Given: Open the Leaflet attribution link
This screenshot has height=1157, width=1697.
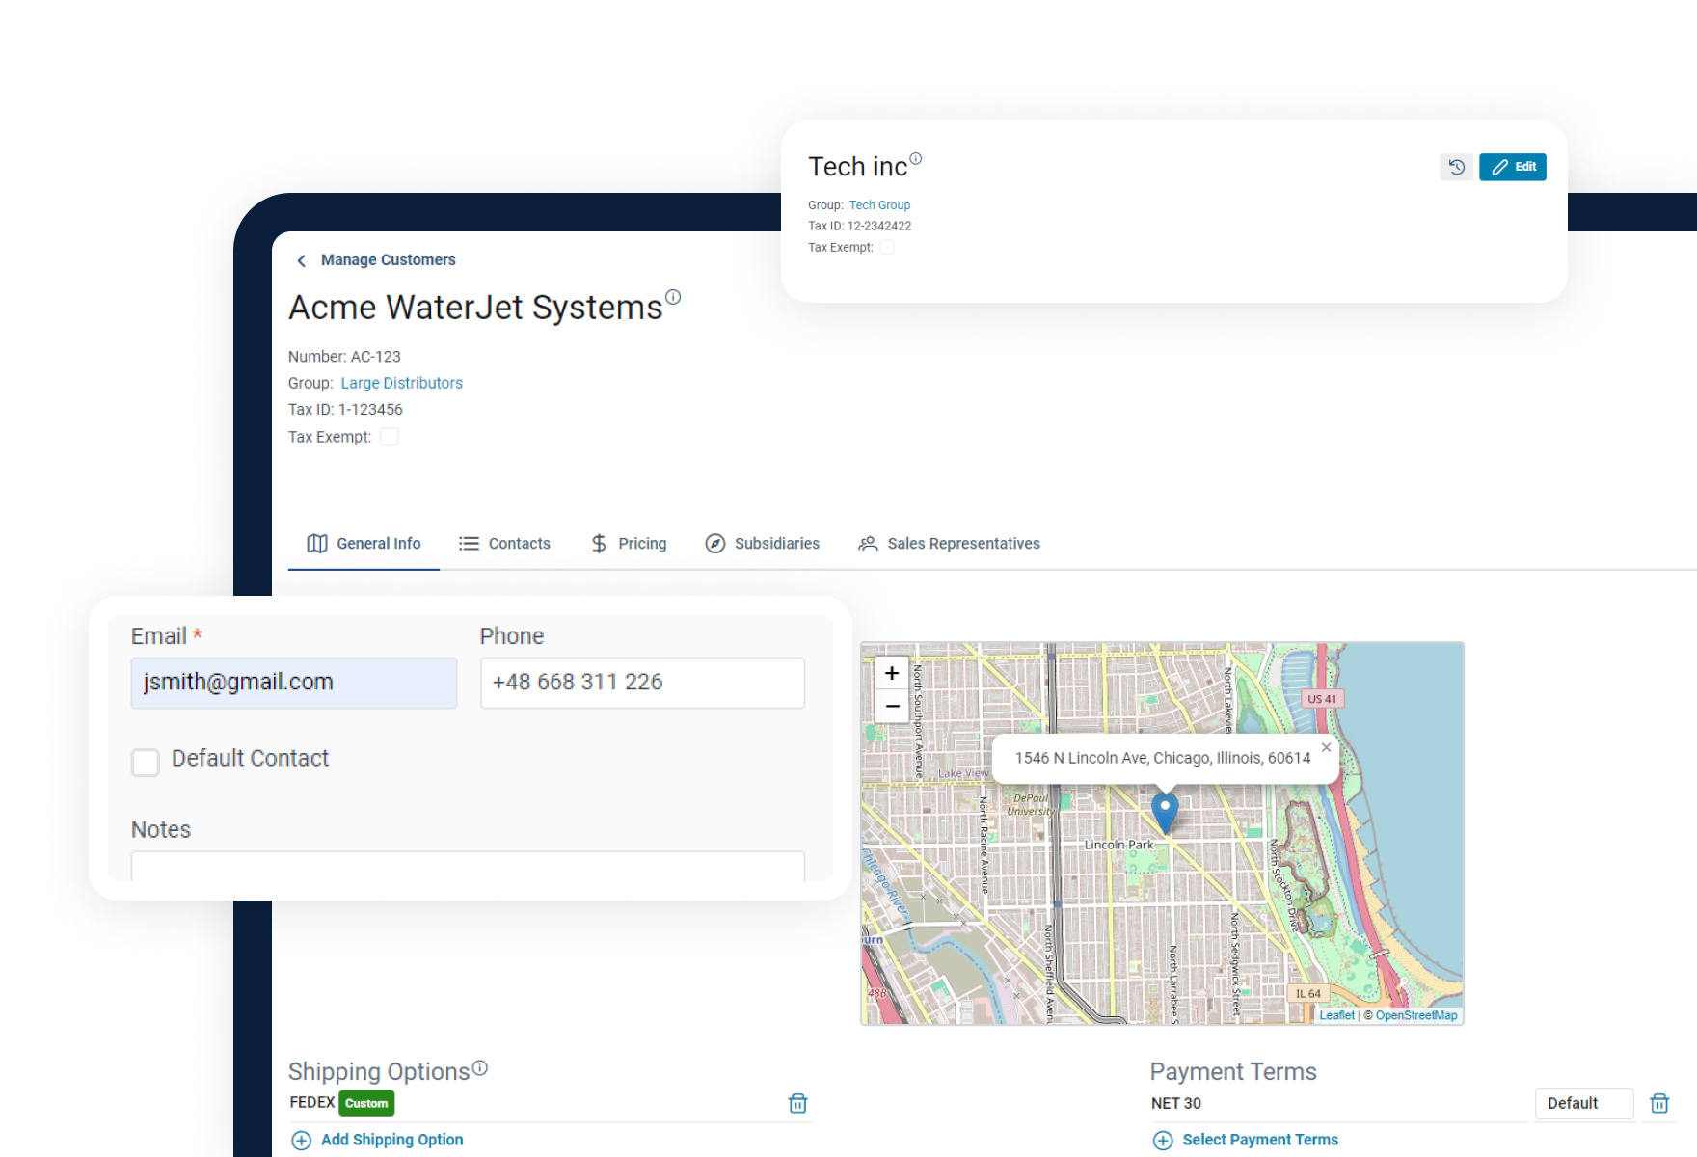Looking at the screenshot, I should click(1336, 1015).
